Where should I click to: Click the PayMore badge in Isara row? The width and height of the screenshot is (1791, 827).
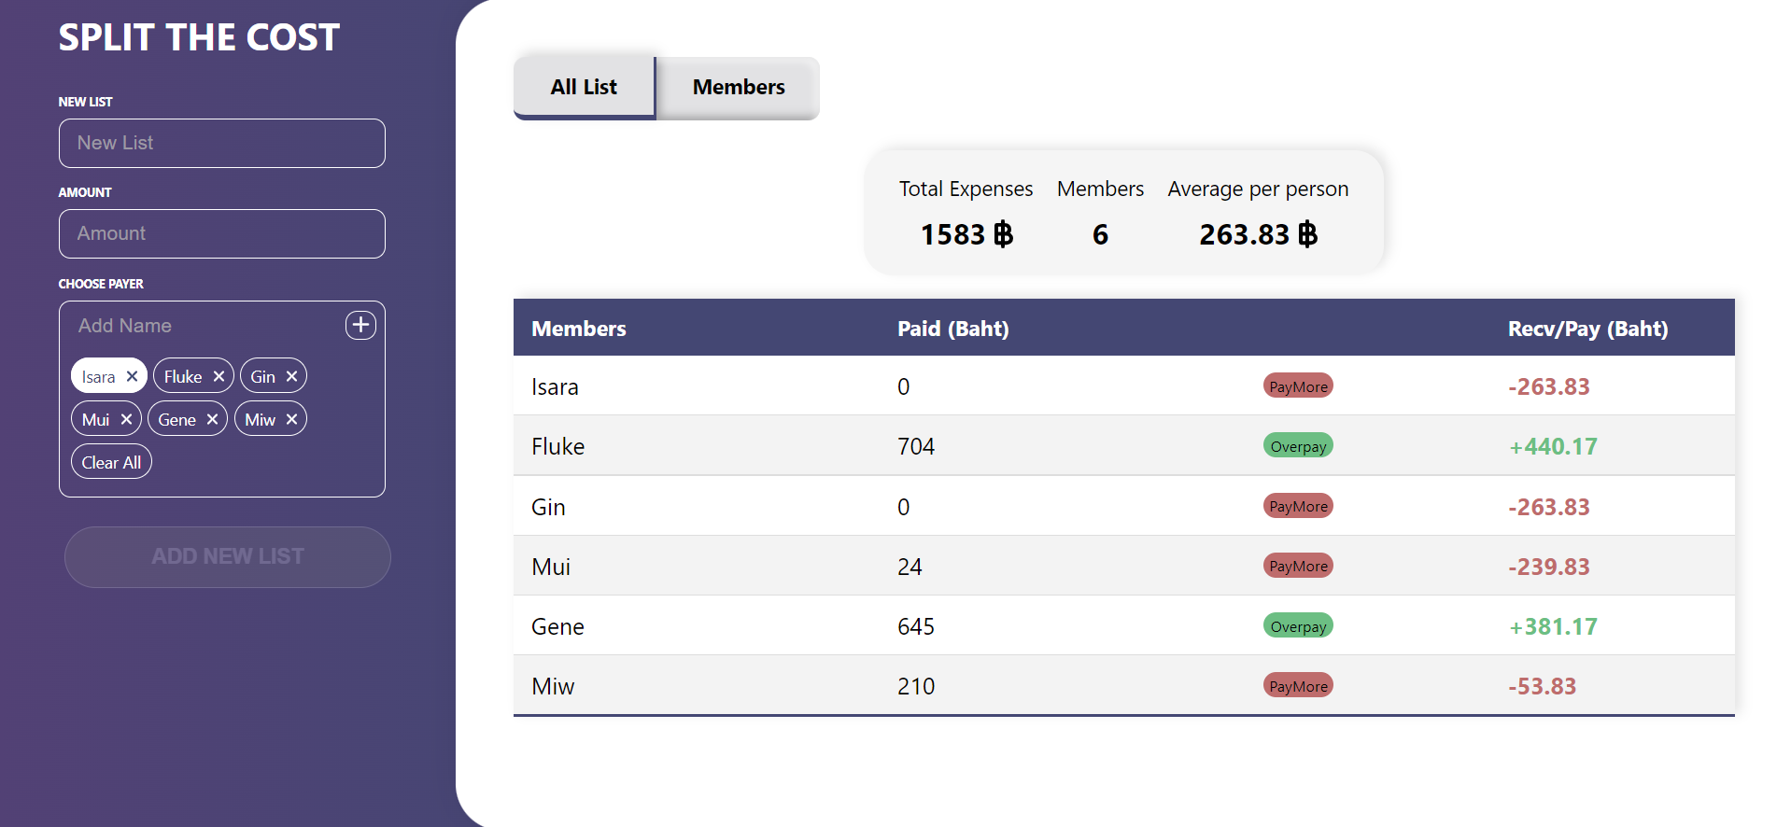coord(1298,386)
